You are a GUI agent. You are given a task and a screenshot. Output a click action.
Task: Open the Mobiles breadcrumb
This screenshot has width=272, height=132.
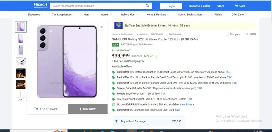click(143, 34)
